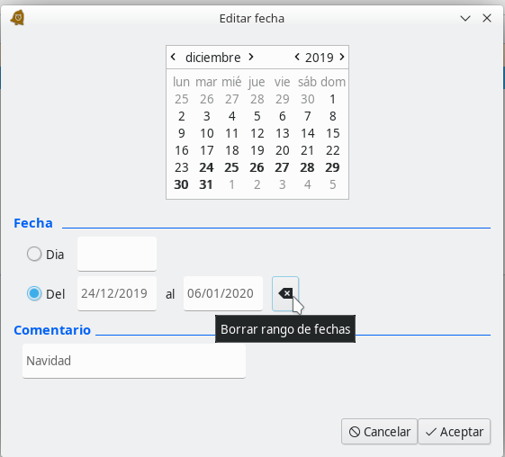Select December 14 in calendar
This screenshot has height=457, width=505.
tap(307, 133)
